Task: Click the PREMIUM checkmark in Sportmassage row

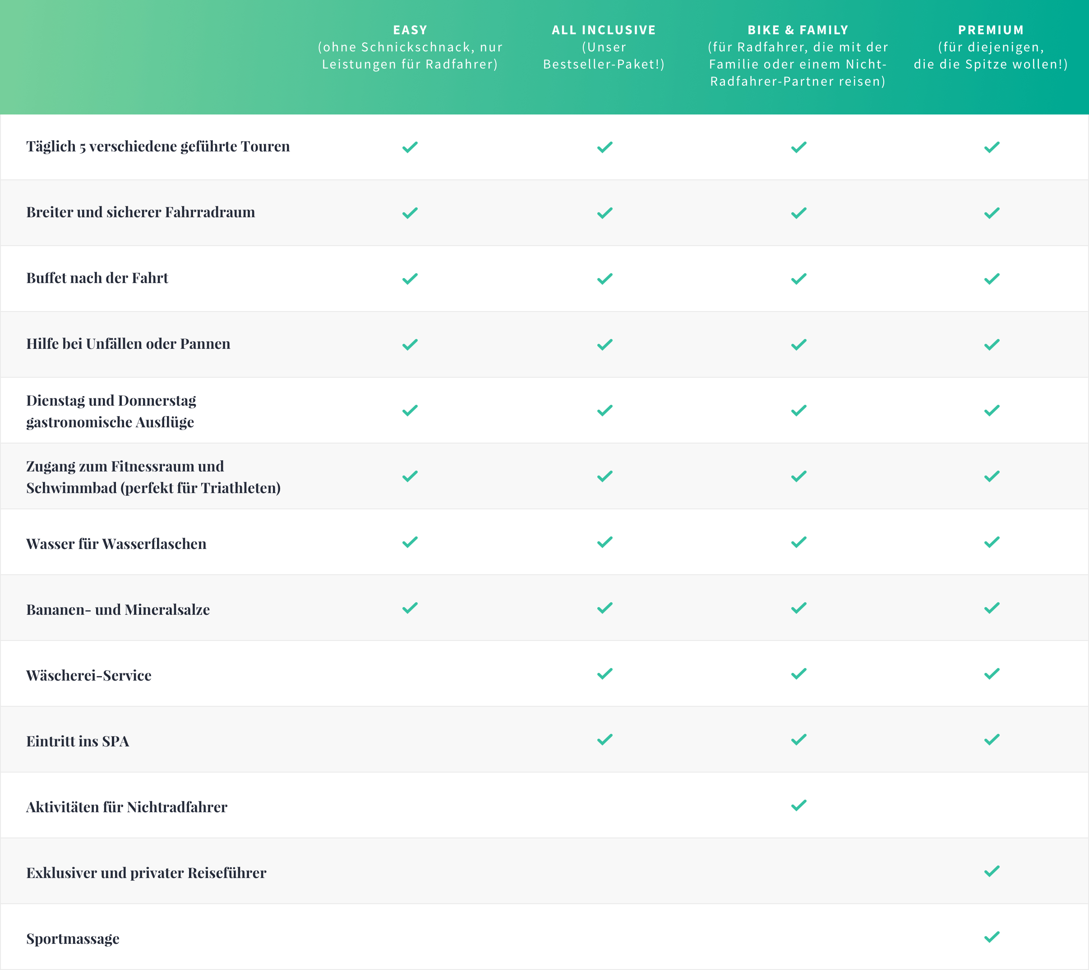Action: [992, 937]
